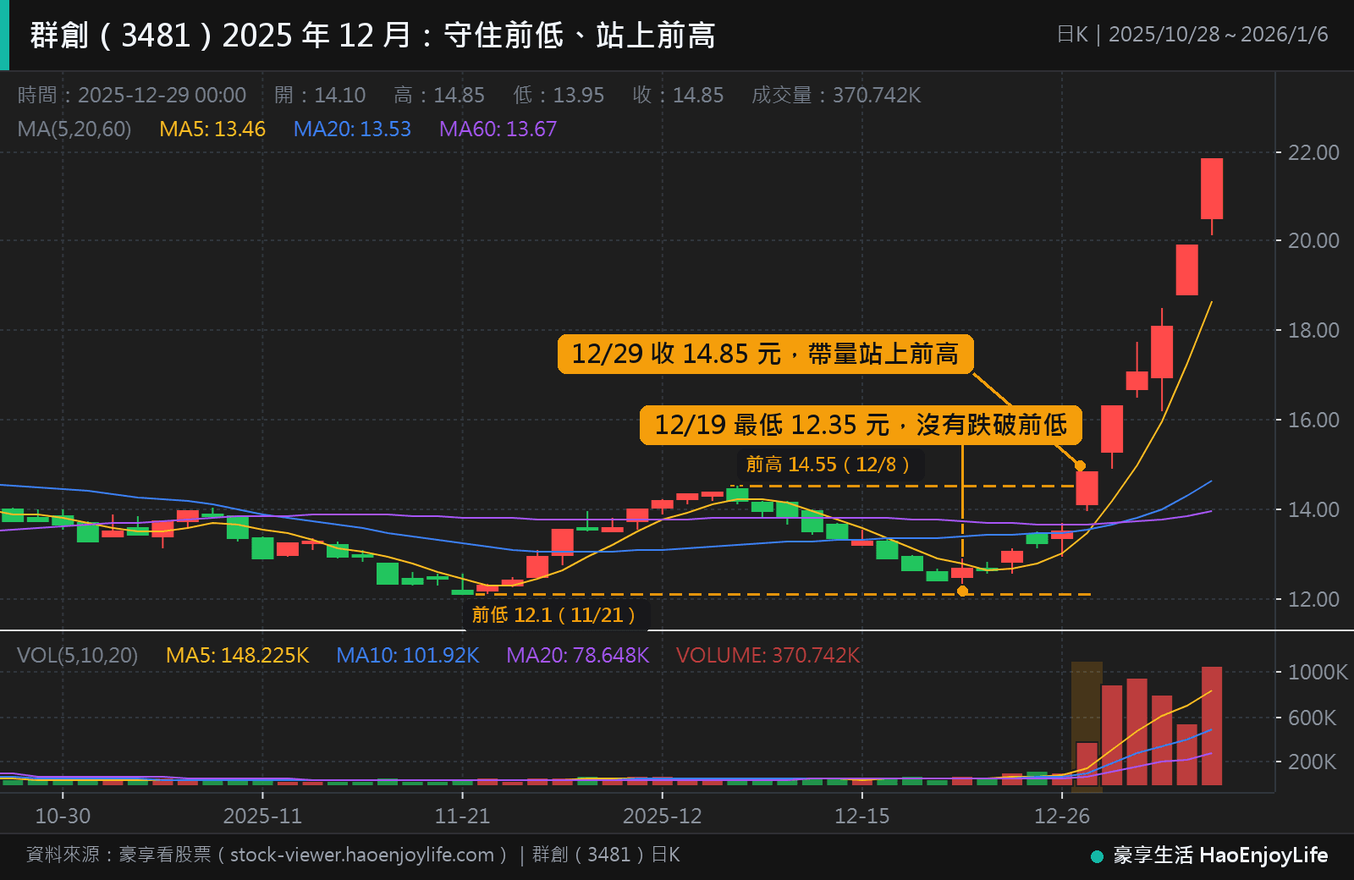Select the purple MA60: 13.67 legend

[x=498, y=129]
